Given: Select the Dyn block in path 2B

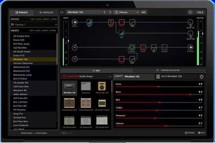Looking at the screenshot, I should 132,59.
